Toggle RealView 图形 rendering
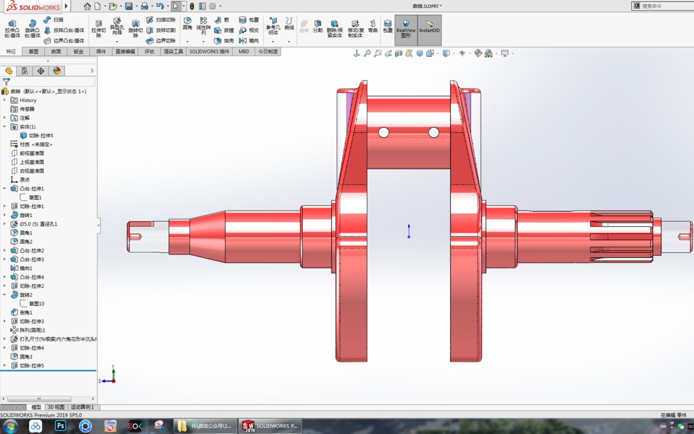The image size is (694, 434). (406, 29)
